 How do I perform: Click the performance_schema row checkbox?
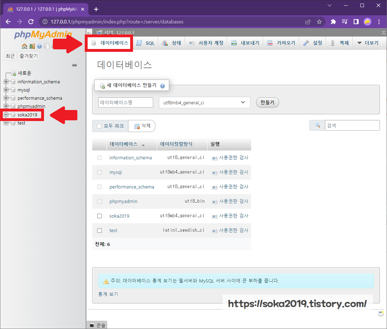tap(99, 187)
